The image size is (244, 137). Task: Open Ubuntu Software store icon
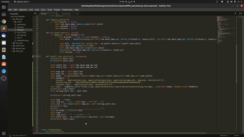point(4,64)
